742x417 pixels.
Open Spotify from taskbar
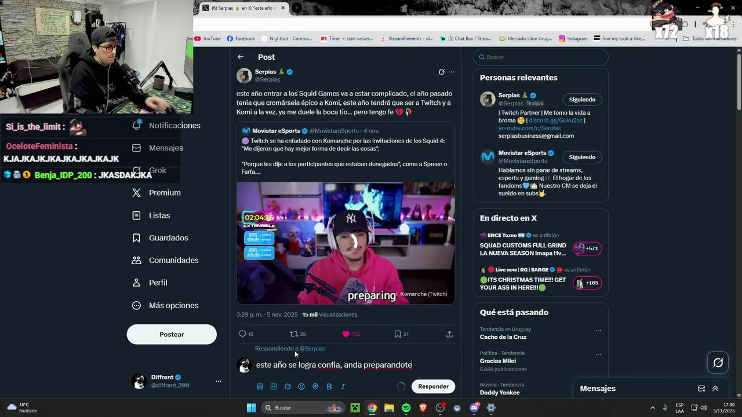406,408
